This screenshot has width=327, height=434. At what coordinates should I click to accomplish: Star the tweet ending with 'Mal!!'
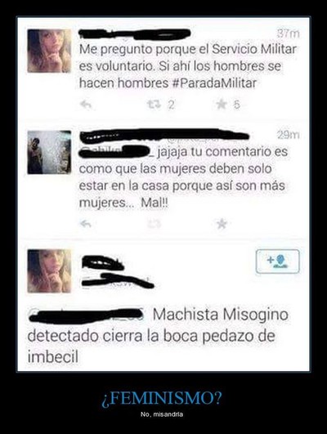point(222,224)
